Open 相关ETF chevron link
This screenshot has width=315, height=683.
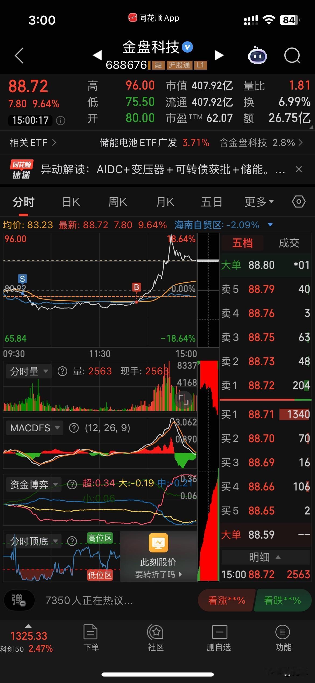(33, 142)
